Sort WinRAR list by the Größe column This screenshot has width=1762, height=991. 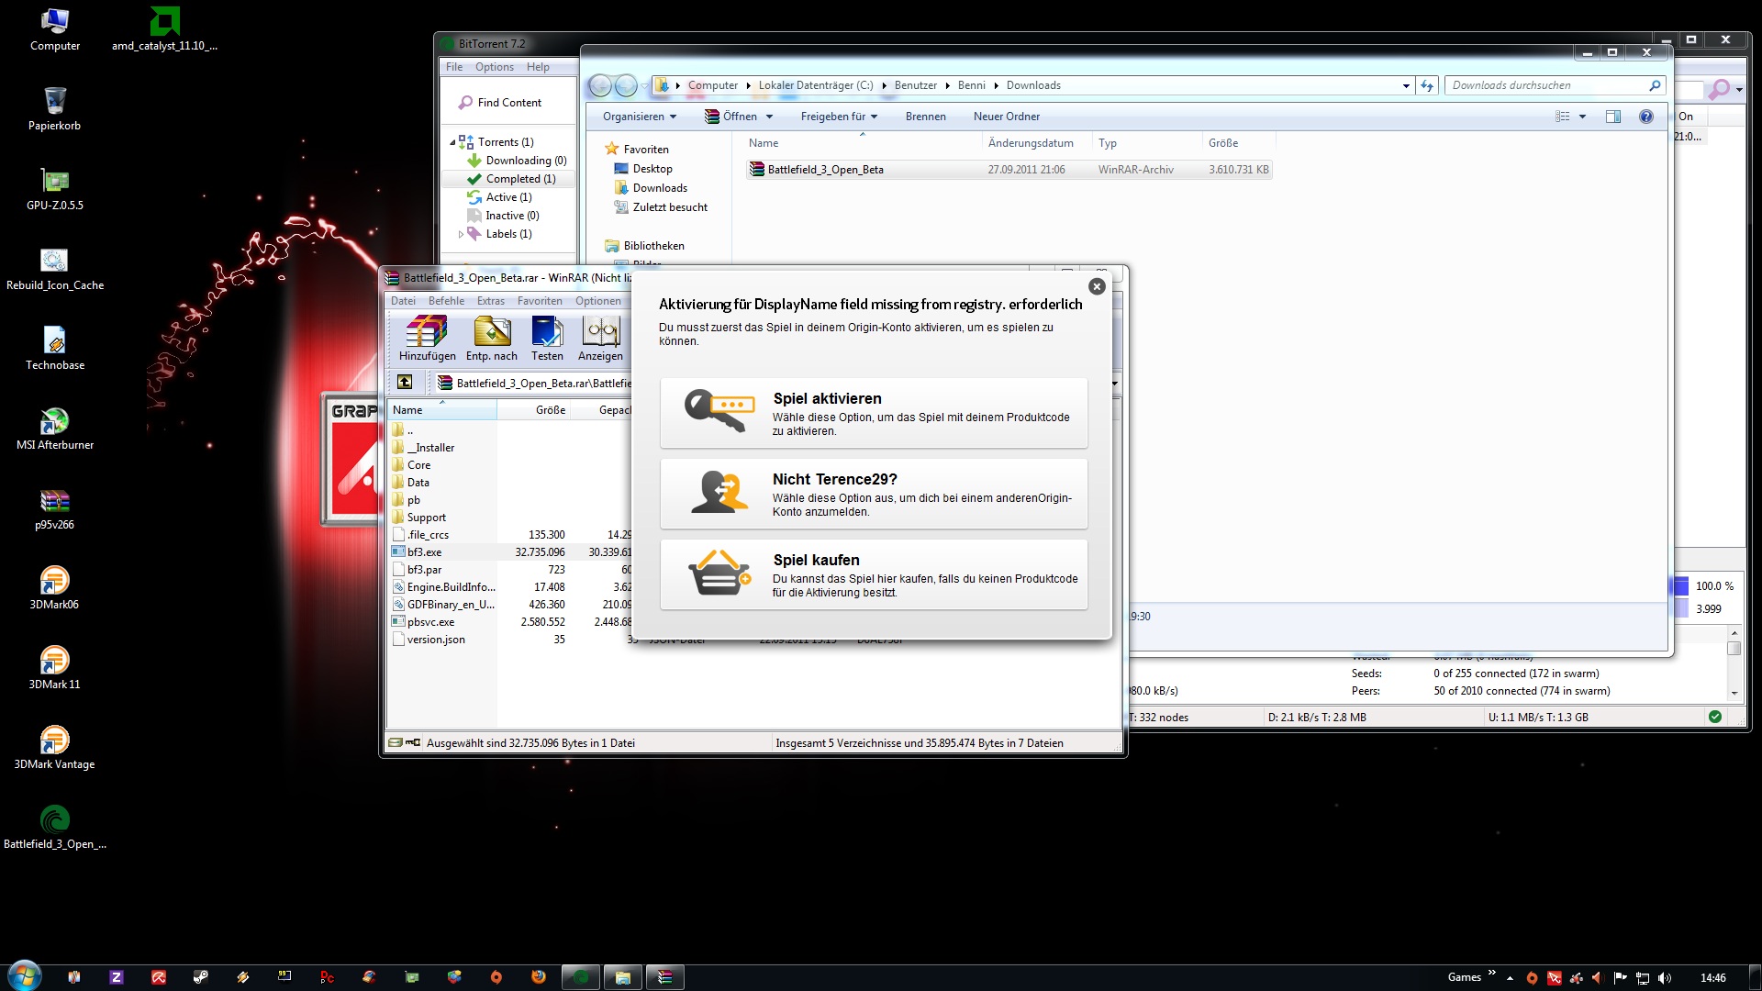click(x=534, y=410)
